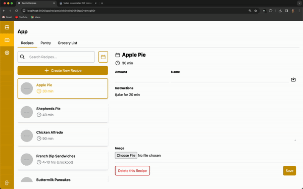
Task: Click clock icon on Apple Pie card
Action: (39, 91)
